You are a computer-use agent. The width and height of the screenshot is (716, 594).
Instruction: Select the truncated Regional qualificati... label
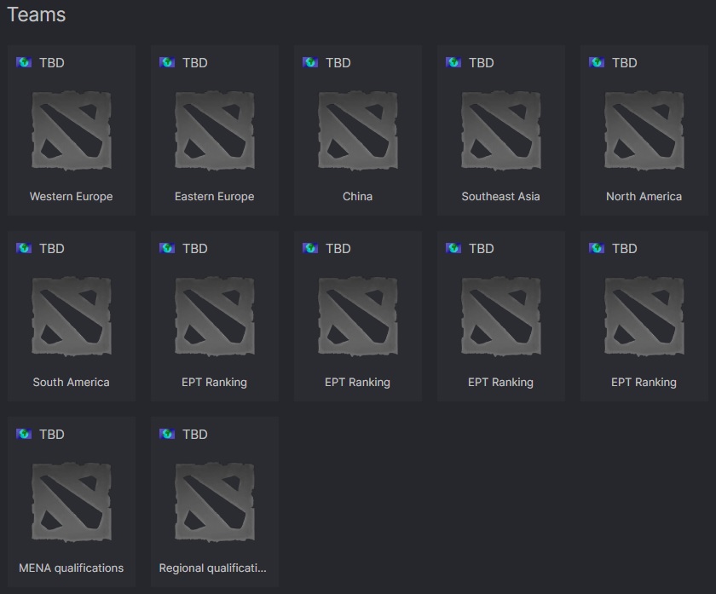[213, 568]
